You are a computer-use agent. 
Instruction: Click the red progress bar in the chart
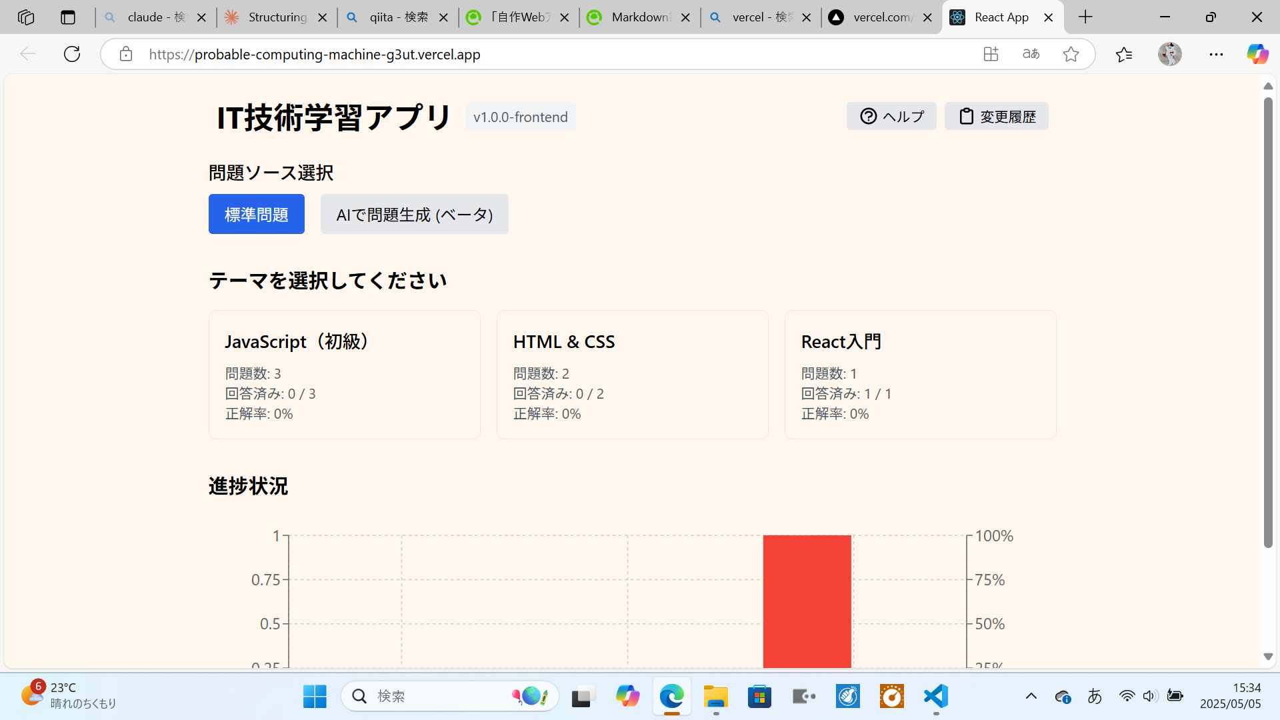point(807,600)
